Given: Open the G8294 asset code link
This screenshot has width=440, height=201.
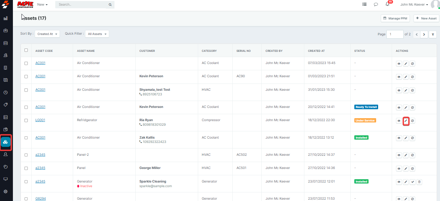Looking at the screenshot, I should [40, 199].
